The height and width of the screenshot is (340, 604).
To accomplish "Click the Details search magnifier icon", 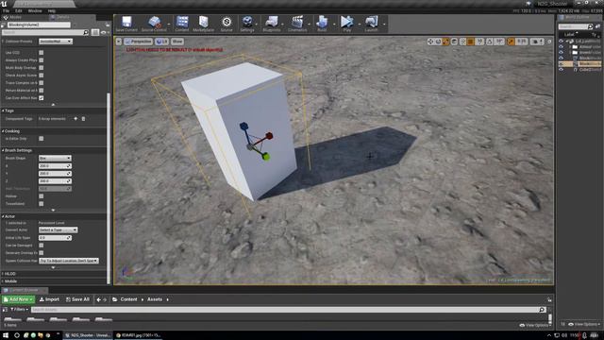I will tap(86, 32).
